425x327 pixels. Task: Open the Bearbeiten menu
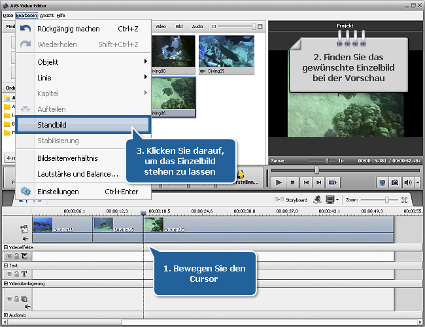coord(26,16)
